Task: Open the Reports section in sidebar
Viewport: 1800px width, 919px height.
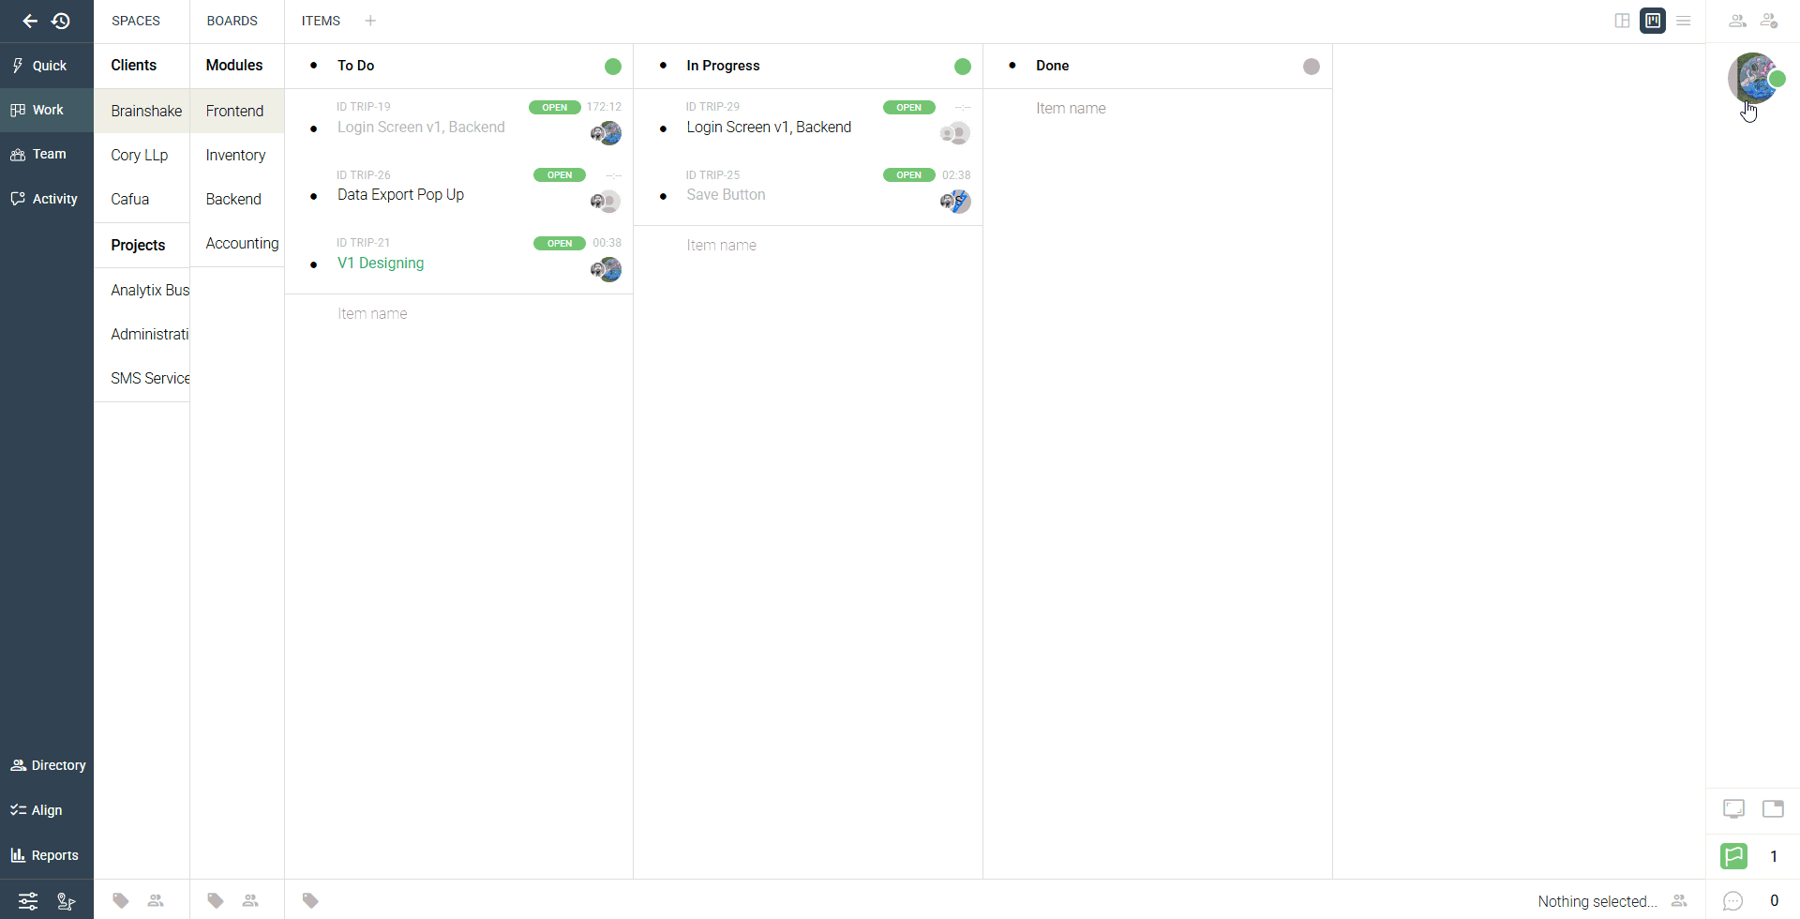Action: point(45,855)
